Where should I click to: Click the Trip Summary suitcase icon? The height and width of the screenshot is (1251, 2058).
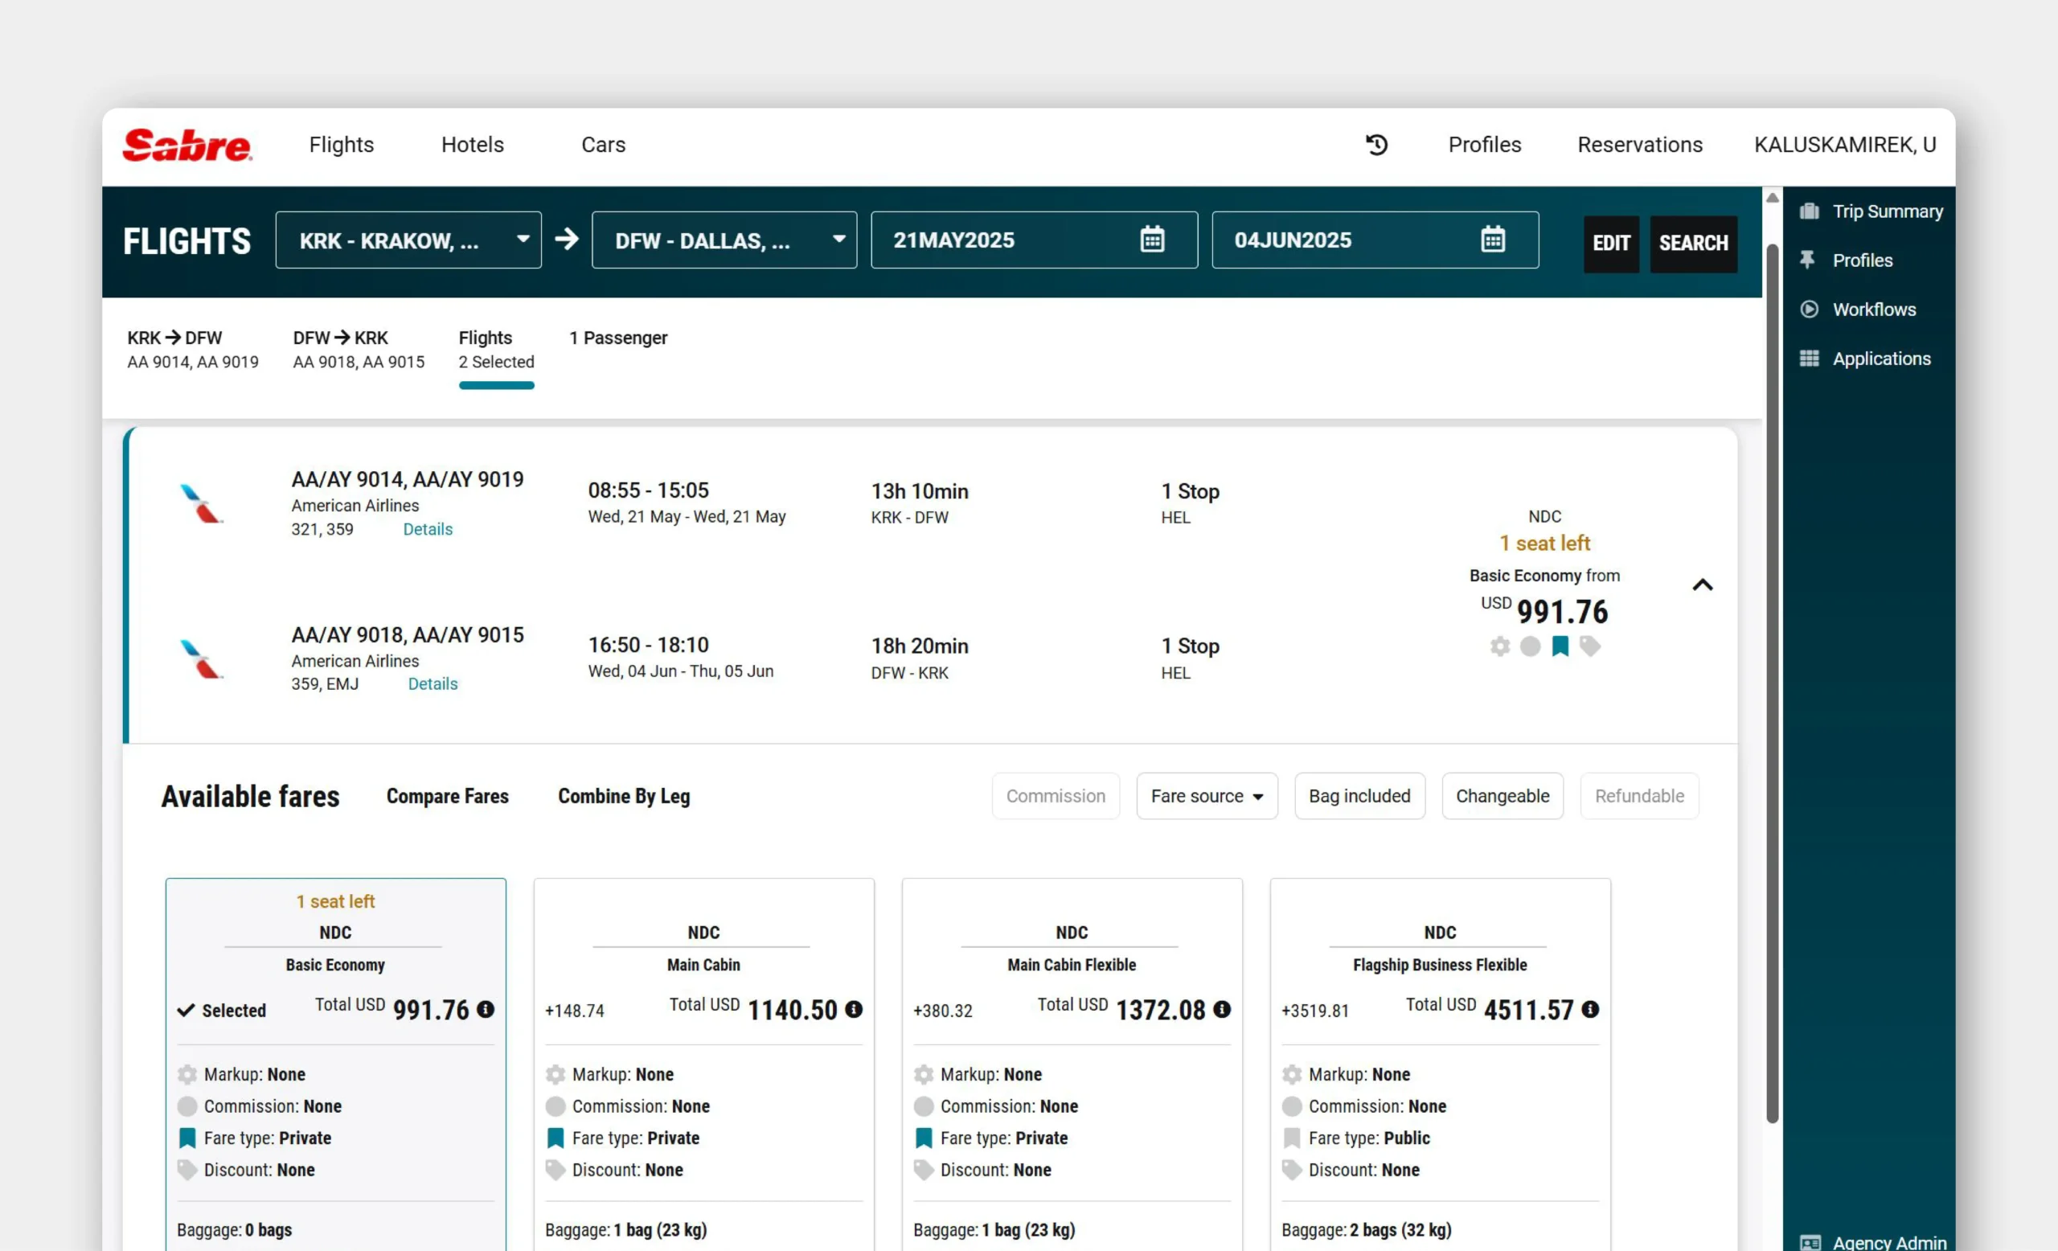[1809, 211]
